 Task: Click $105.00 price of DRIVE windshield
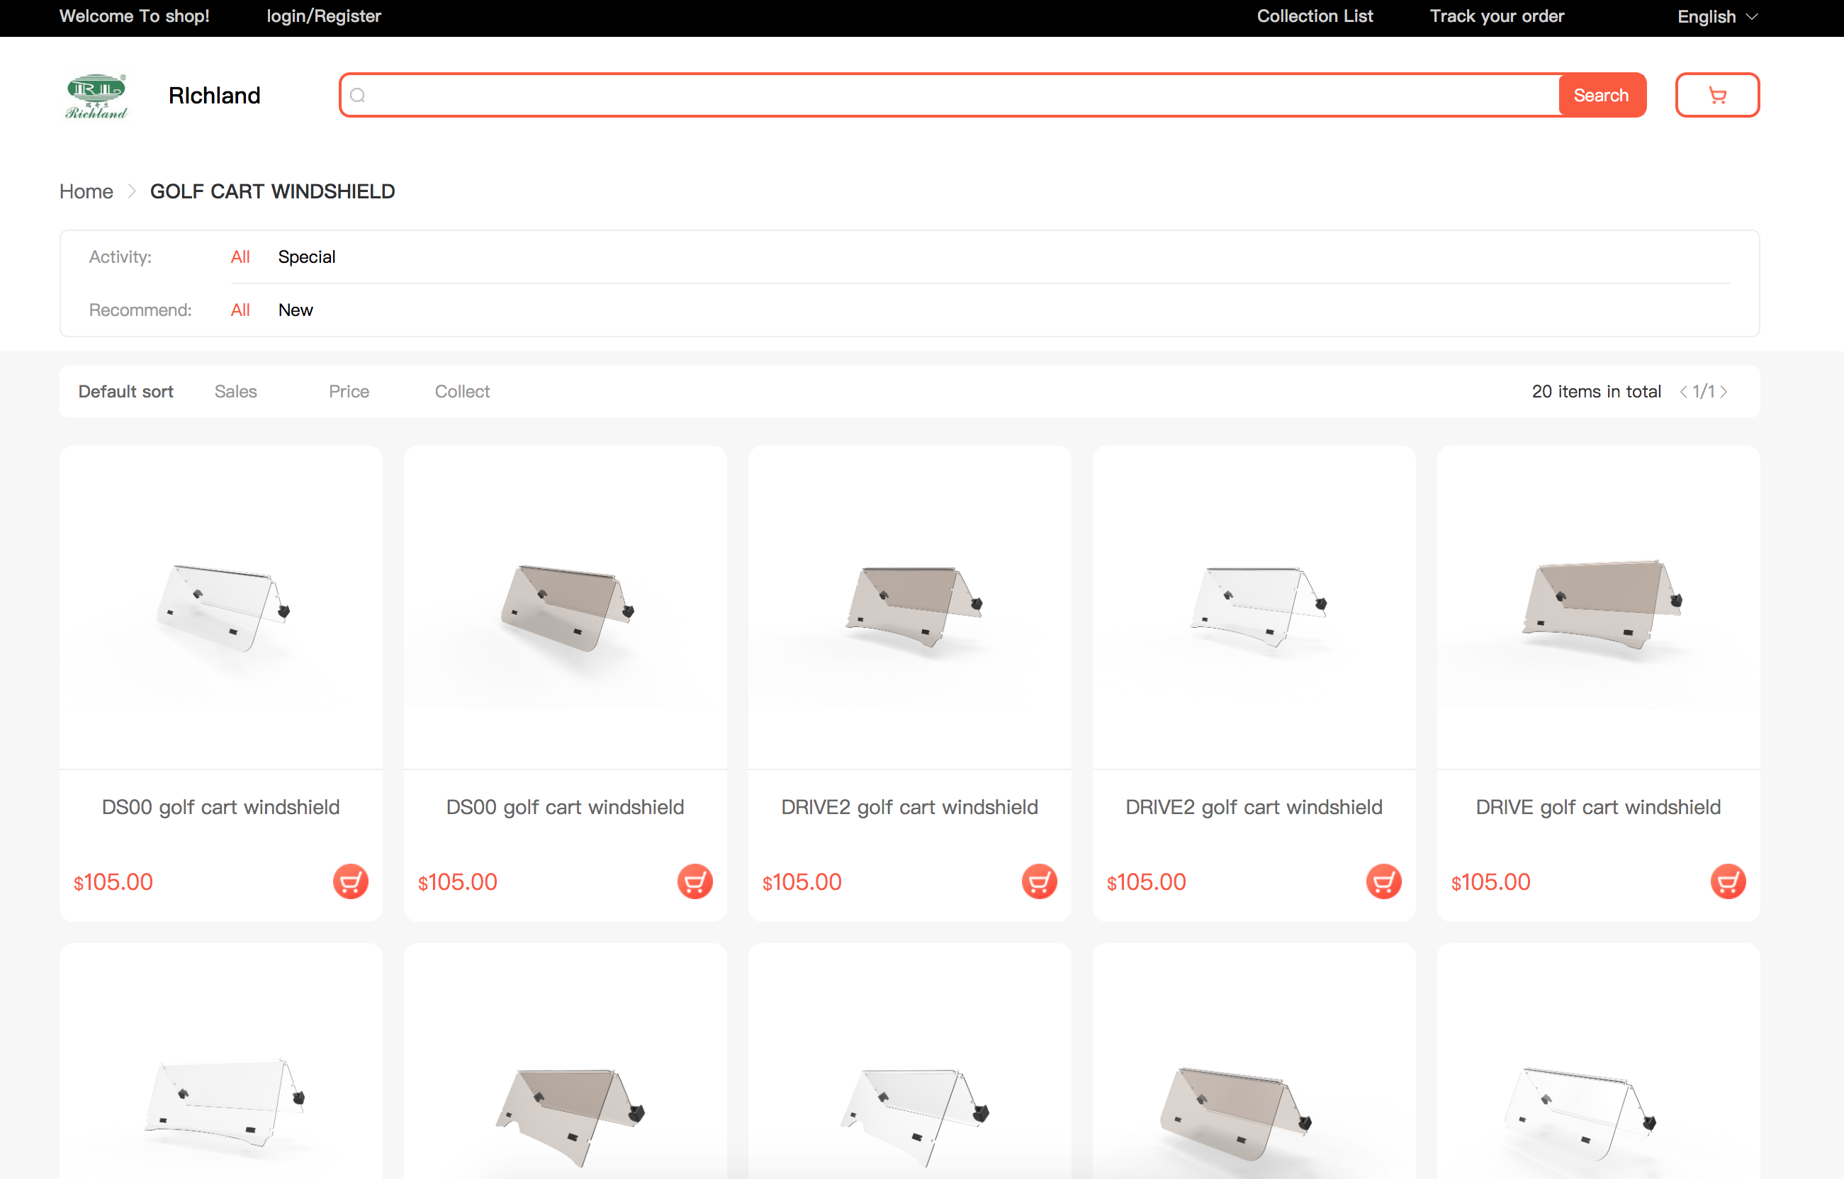coord(1491,882)
